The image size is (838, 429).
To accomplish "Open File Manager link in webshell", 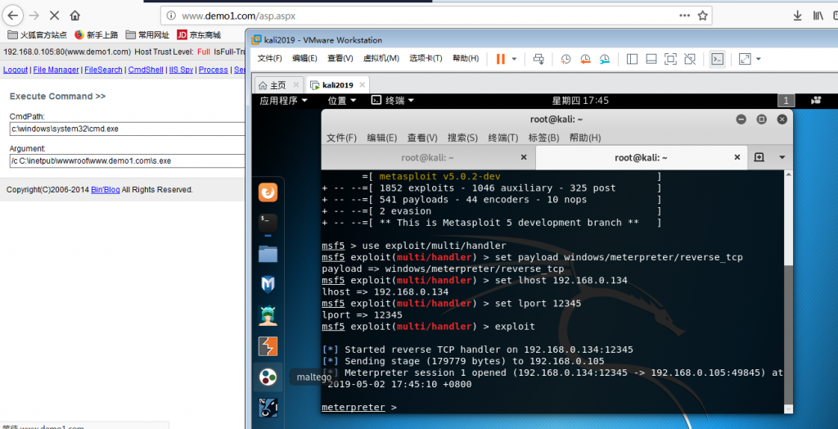I will click(x=56, y=70).
